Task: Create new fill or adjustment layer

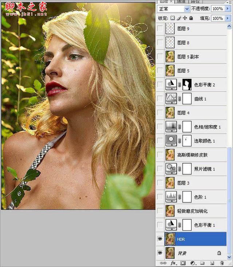Action: click(x=193, y=263)
